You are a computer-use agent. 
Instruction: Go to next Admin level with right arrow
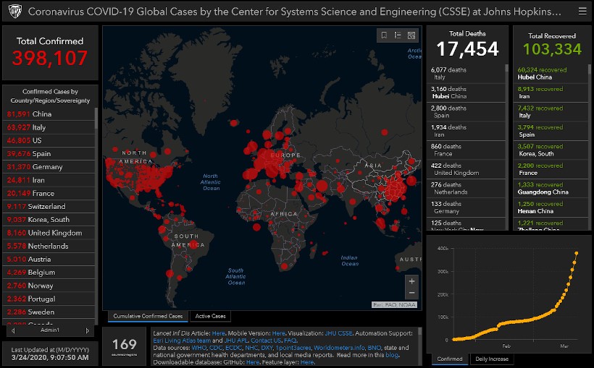click(88, 330)
